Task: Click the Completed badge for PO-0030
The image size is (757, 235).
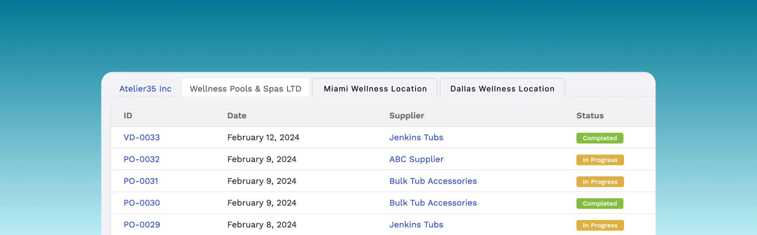Action: click(x=600, y=203)
